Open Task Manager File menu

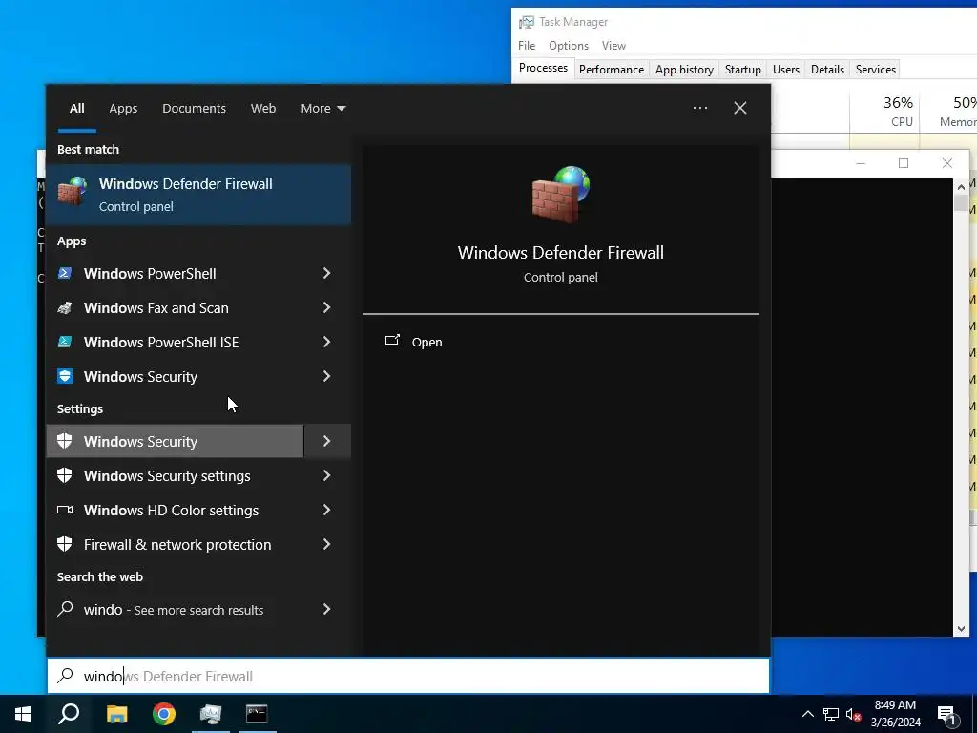(x=527, y=46)
